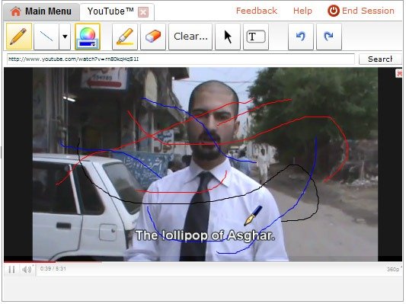Click End Session
Viewport: 406px width, 304px height.
(x=361, y=11)
